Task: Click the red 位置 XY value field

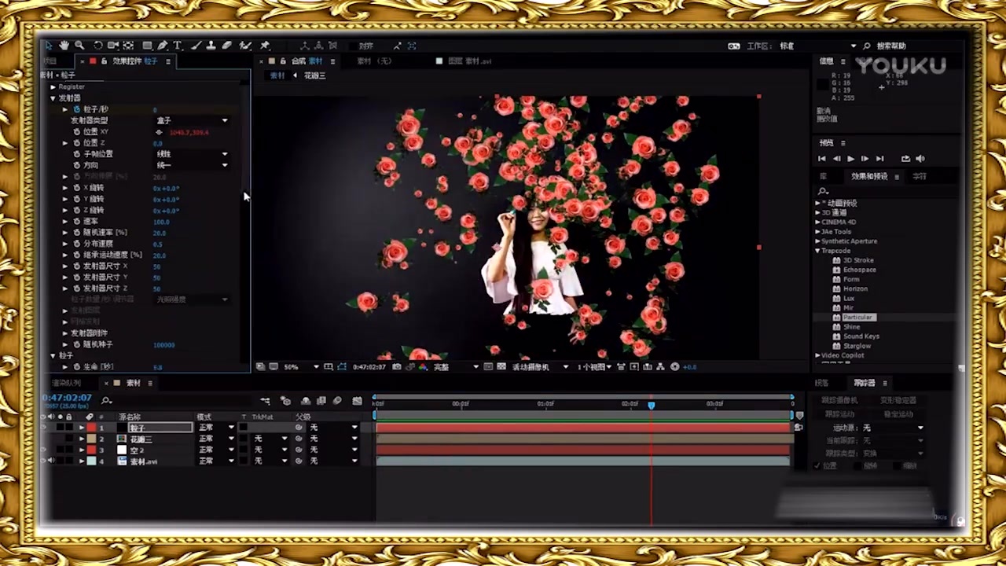Action: [189, 132]
